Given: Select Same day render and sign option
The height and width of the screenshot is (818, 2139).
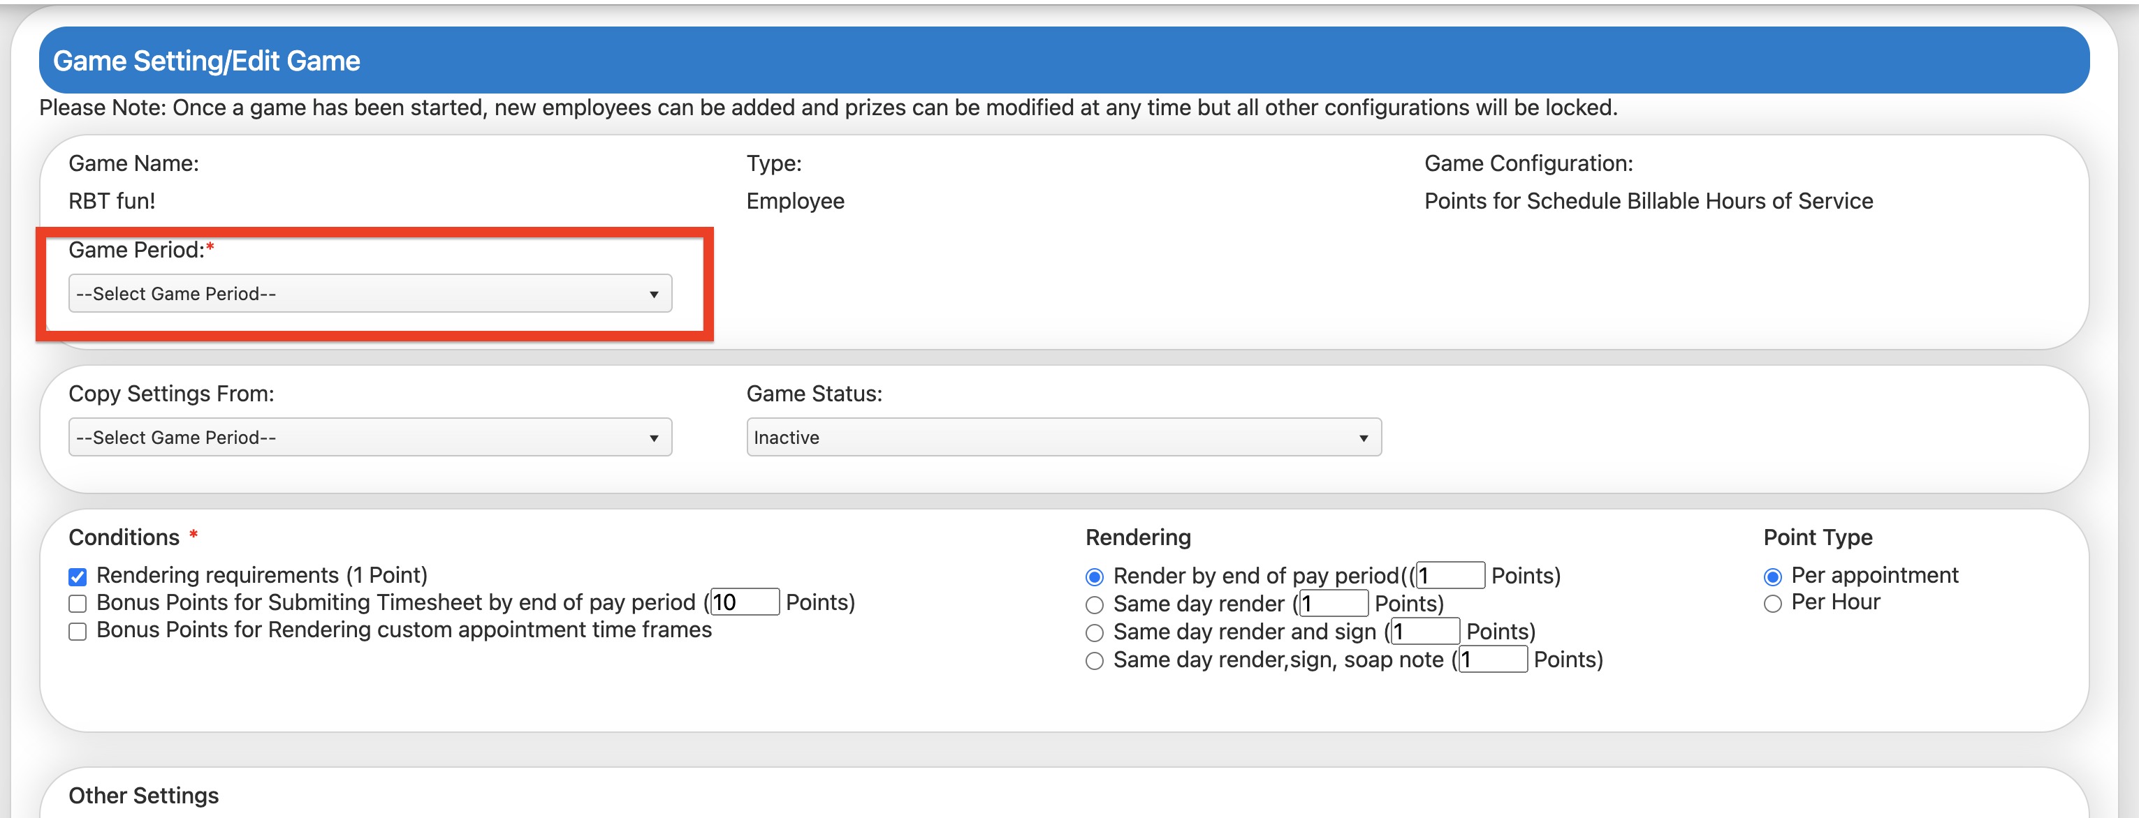Looking at the screenshot, I should [1095, 633].
